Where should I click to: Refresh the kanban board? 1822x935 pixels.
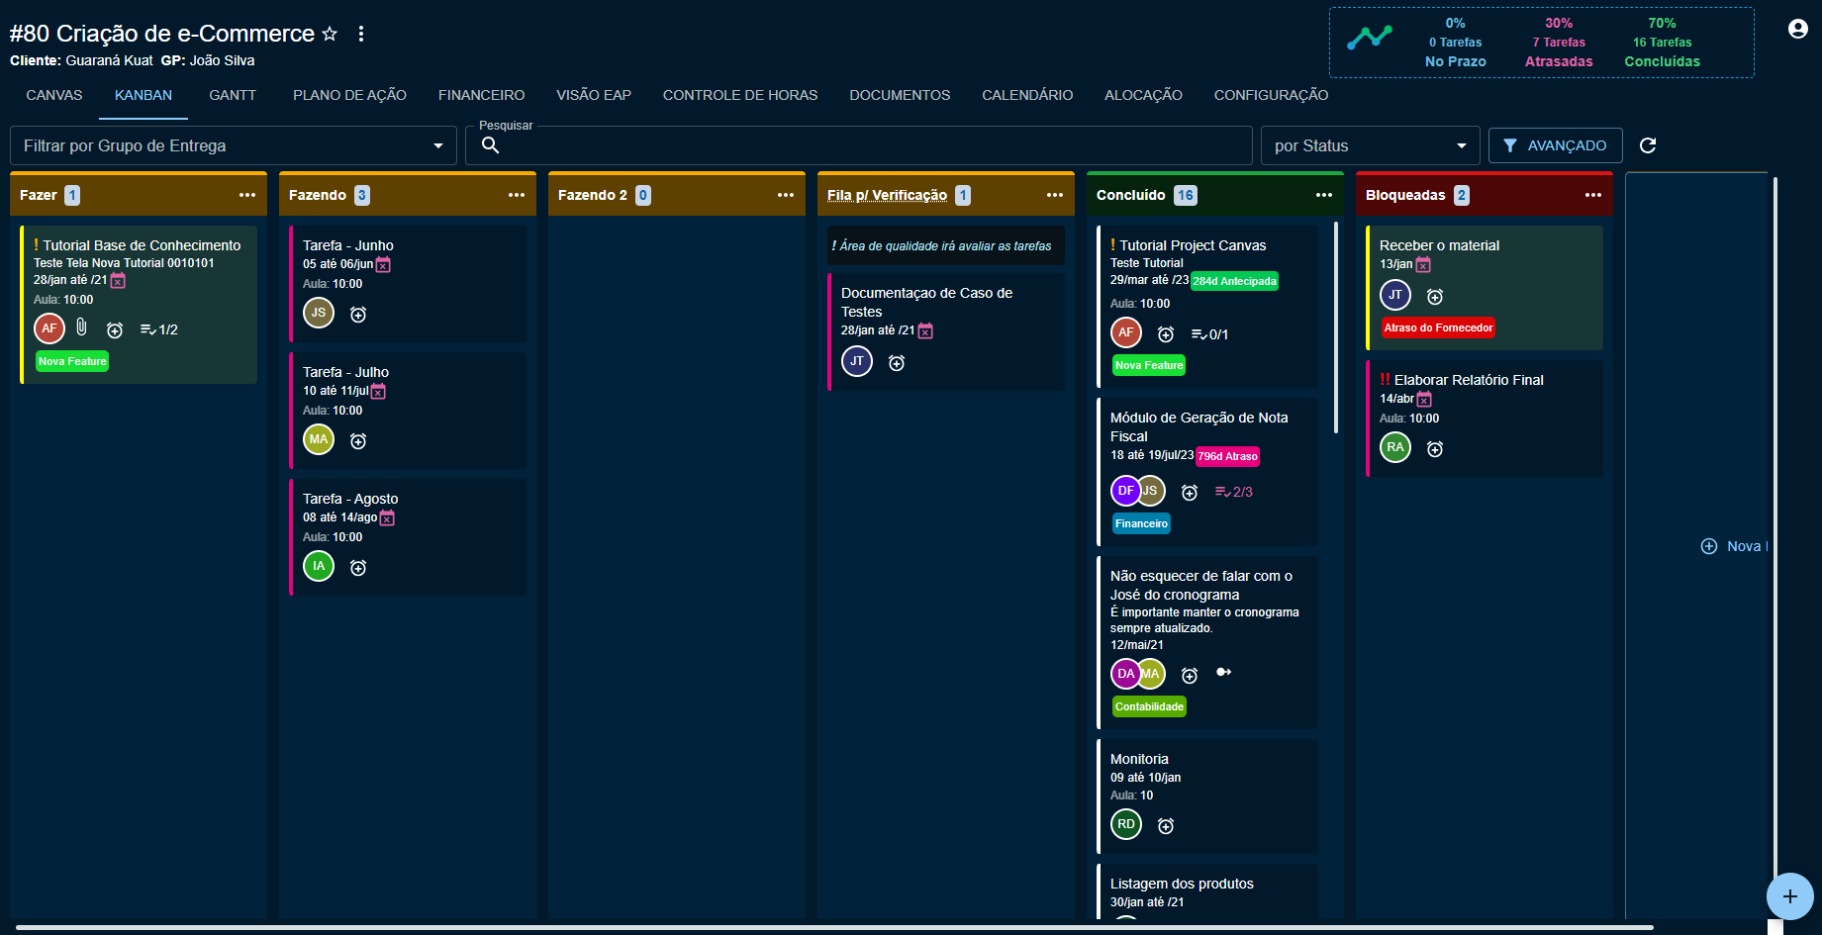(x=1648, y=145)
